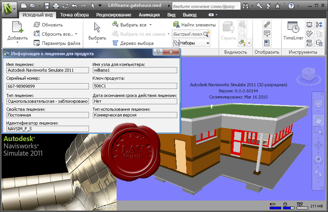This screenshot has width=328, height=212.
Task: Open Дерево выбора selection tree
Action: 133,43
